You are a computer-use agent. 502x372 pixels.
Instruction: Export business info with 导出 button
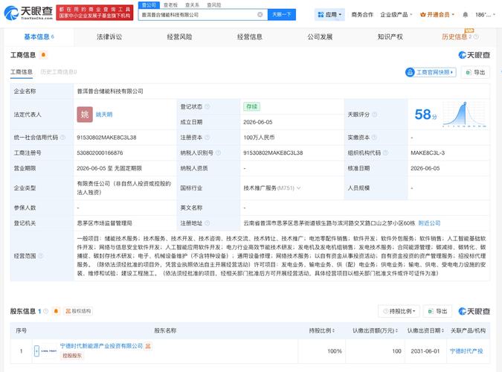pyautogui.click(x=475, y=72)
